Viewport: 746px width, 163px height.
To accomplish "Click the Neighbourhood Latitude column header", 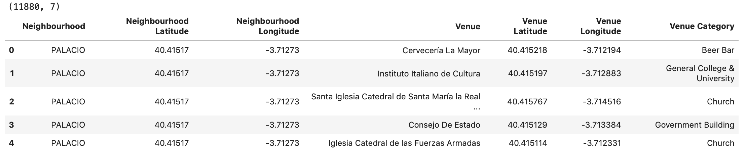I will (x=157, y=26).
